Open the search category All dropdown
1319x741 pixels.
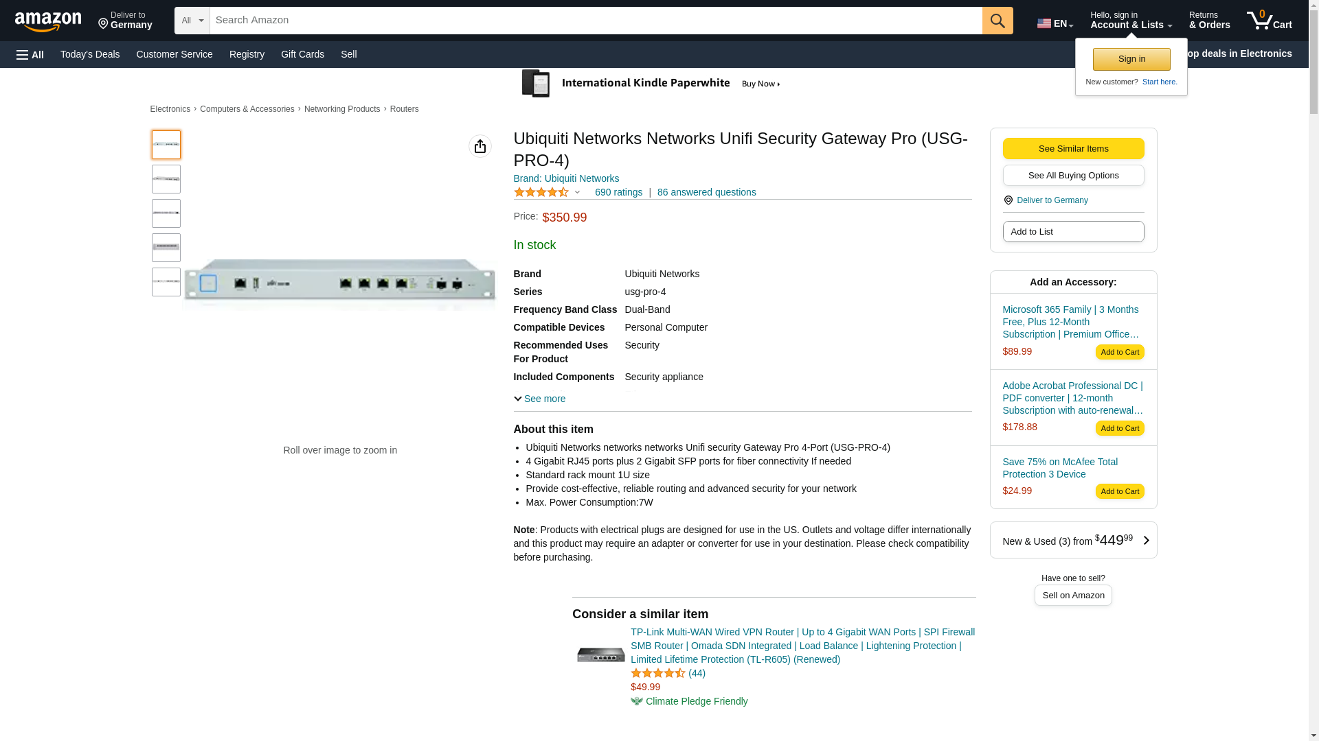pos(192,21)
